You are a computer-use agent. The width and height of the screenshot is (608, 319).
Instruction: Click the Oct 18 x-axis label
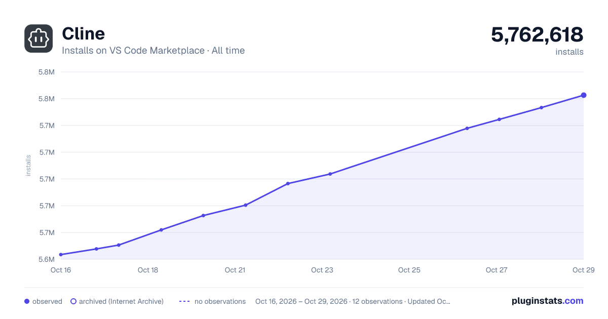coord(148,270)
